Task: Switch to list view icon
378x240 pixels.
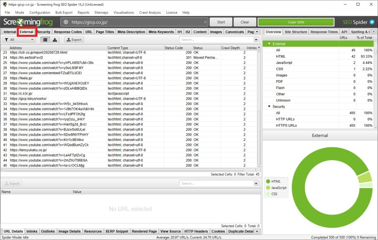Action: coord(45,40)
